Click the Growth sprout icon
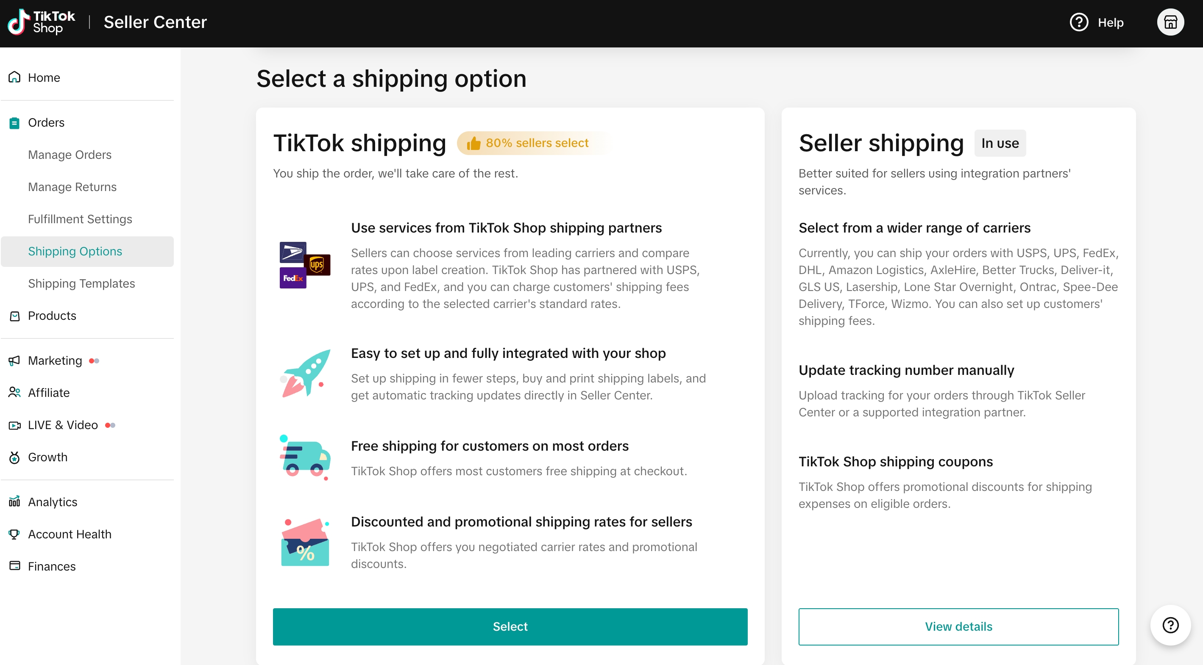 point(14,457)
